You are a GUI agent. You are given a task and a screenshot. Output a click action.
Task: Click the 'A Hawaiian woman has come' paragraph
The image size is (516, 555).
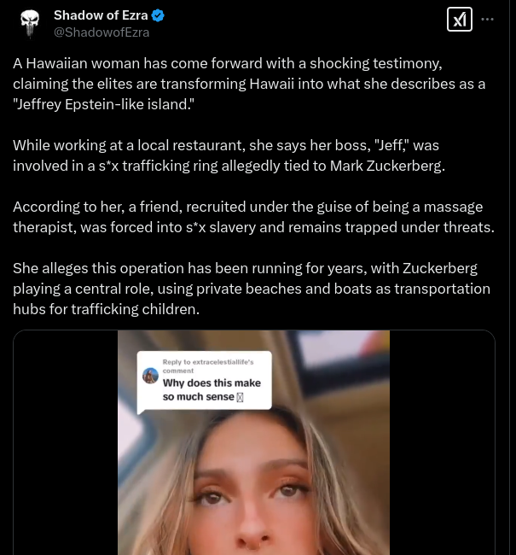(x=249, y=84)
